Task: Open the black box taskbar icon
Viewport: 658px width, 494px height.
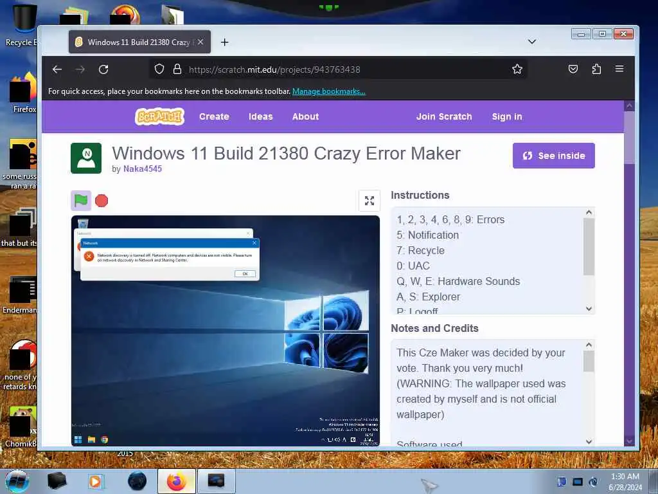Action: click(57, 481)
